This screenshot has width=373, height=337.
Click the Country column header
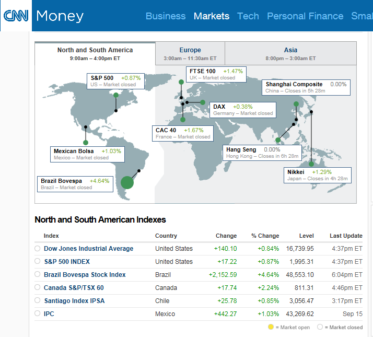(x=166, y=236)
